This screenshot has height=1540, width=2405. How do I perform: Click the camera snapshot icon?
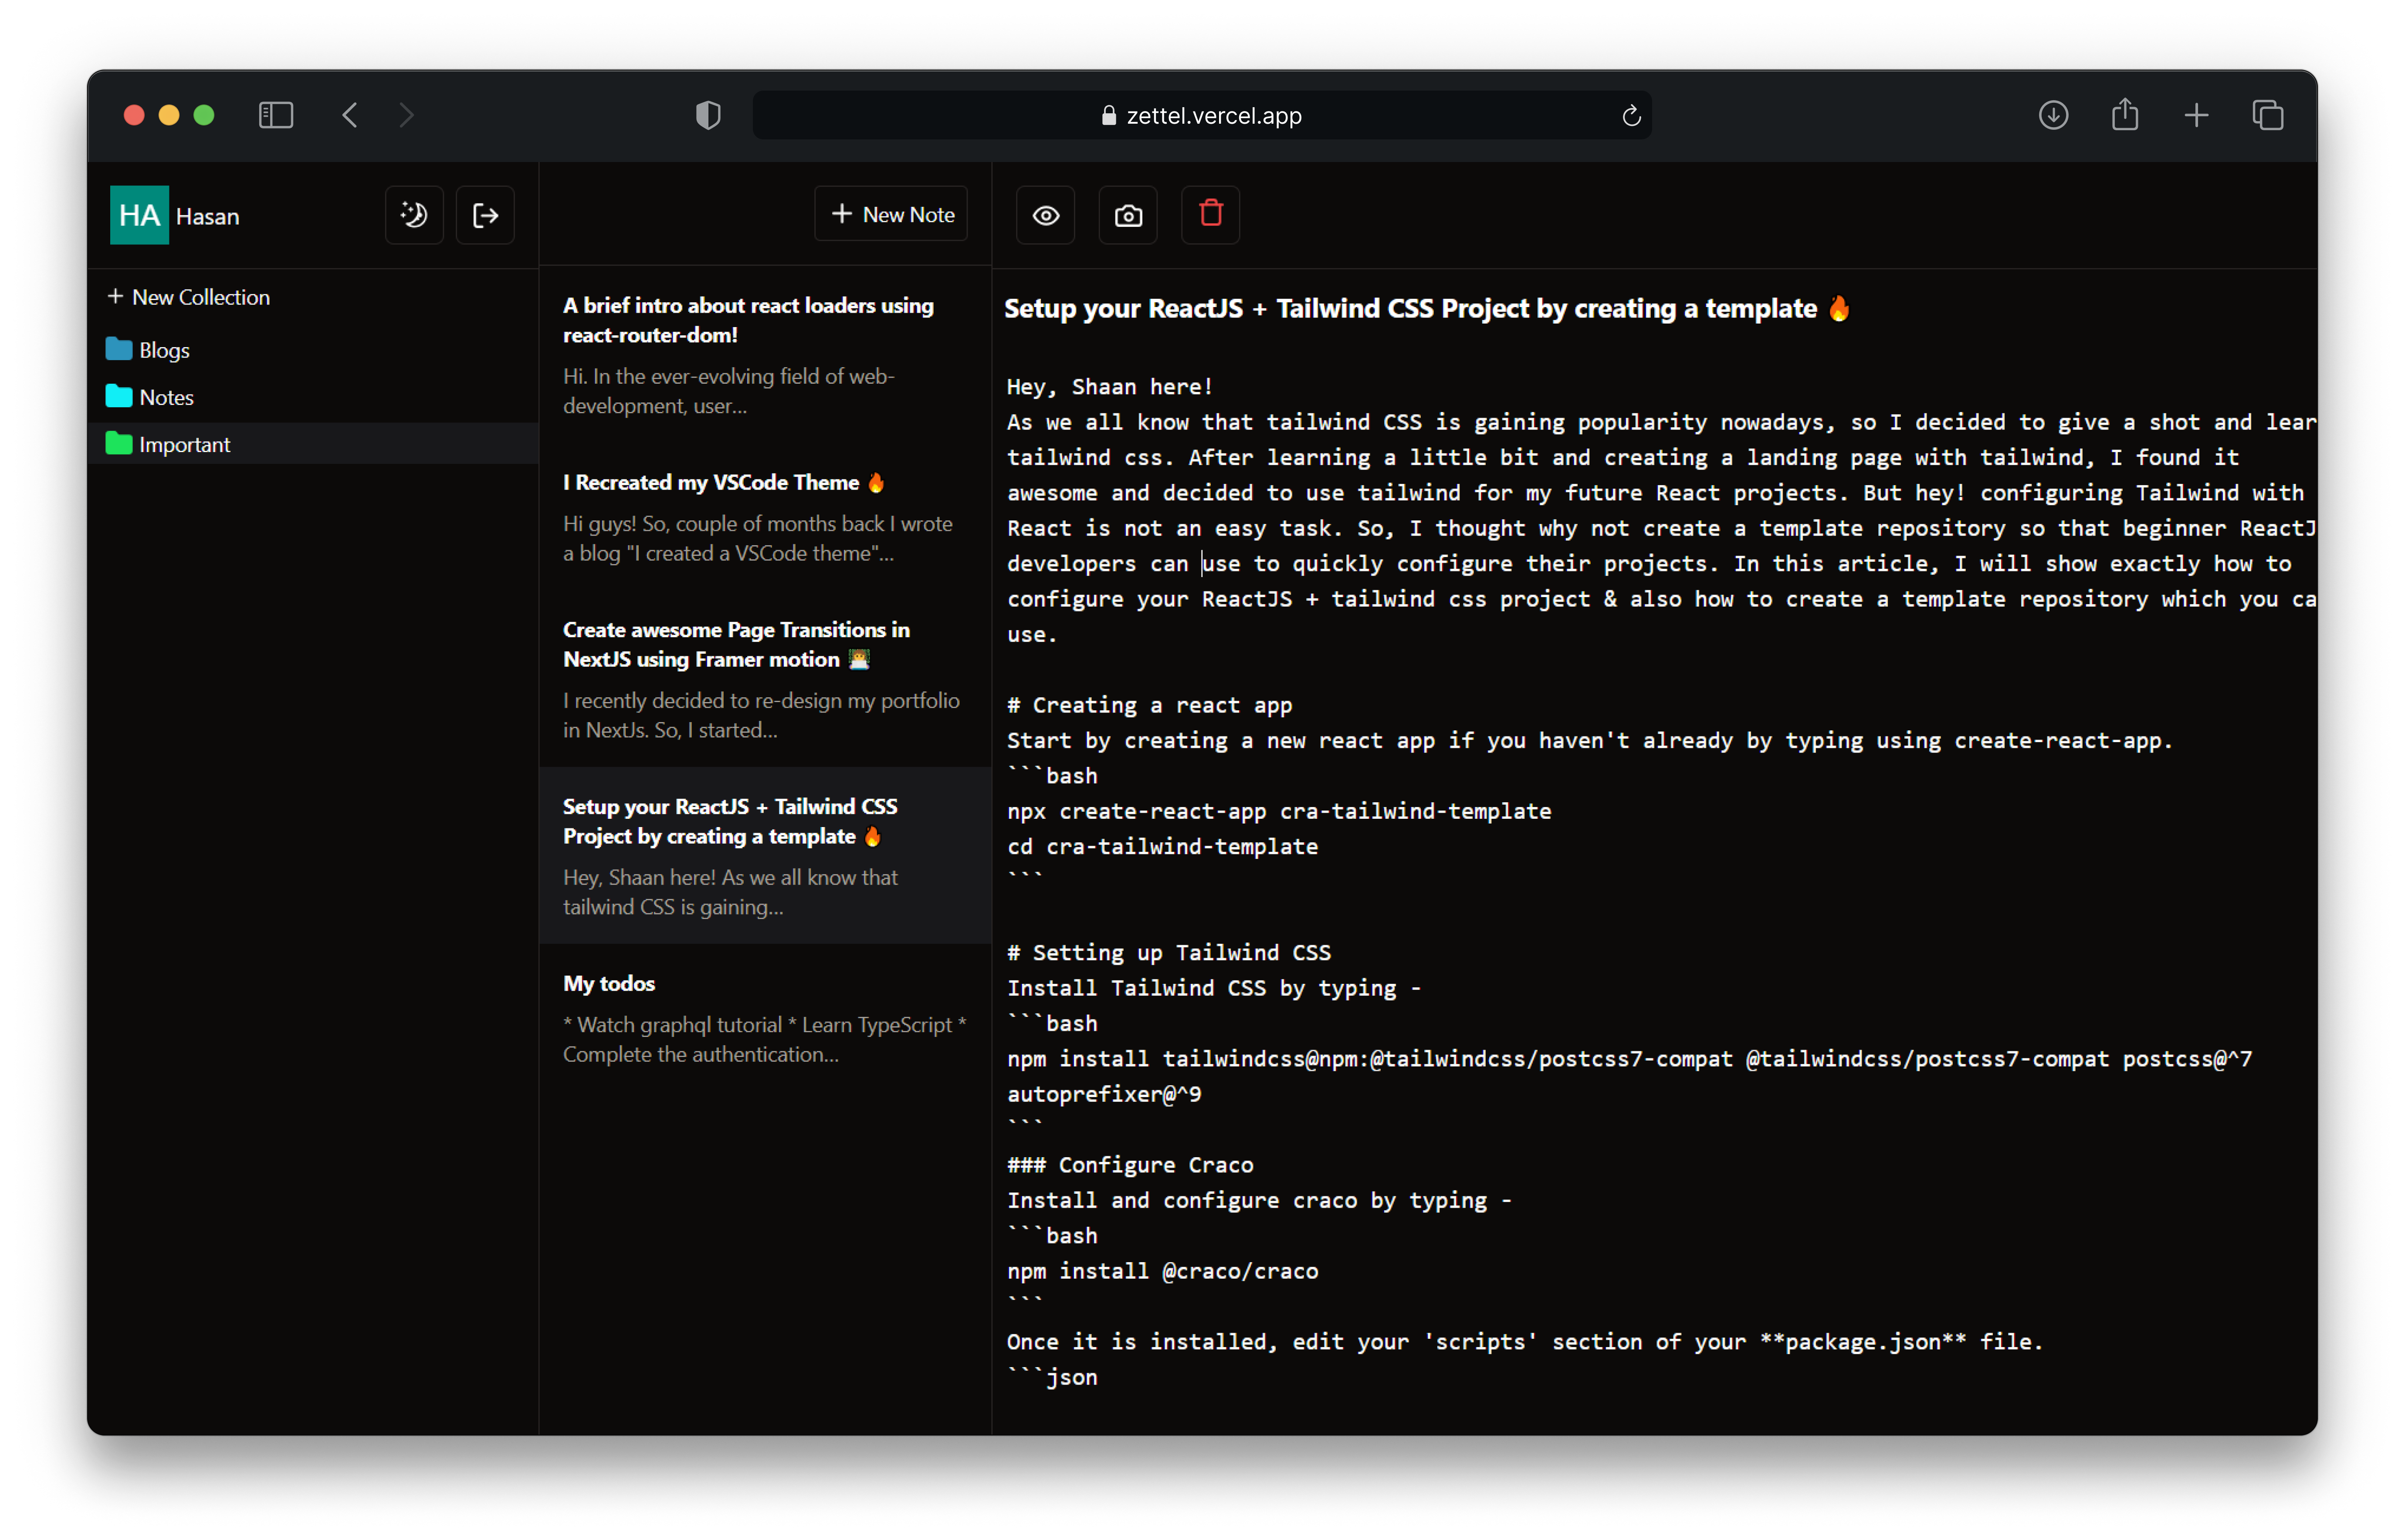click(1128, 215)
